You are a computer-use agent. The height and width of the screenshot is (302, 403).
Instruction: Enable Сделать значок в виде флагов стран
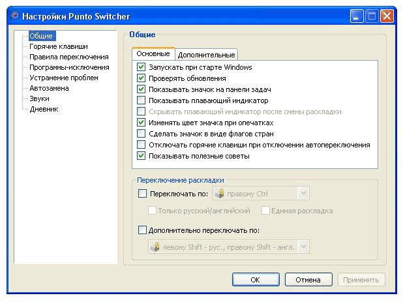click(142, 134)
